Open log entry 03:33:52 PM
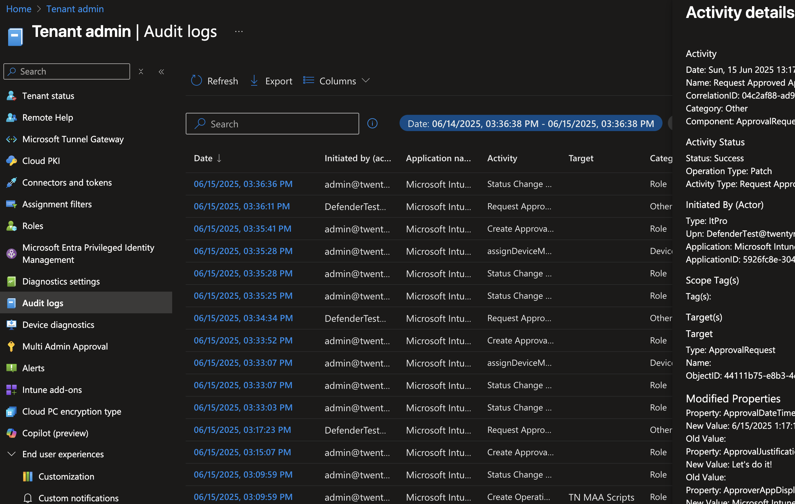795x504 pixels. tap(243, 340)
